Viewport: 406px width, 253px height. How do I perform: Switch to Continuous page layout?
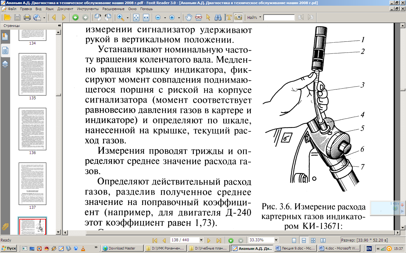tap(304, 240)
